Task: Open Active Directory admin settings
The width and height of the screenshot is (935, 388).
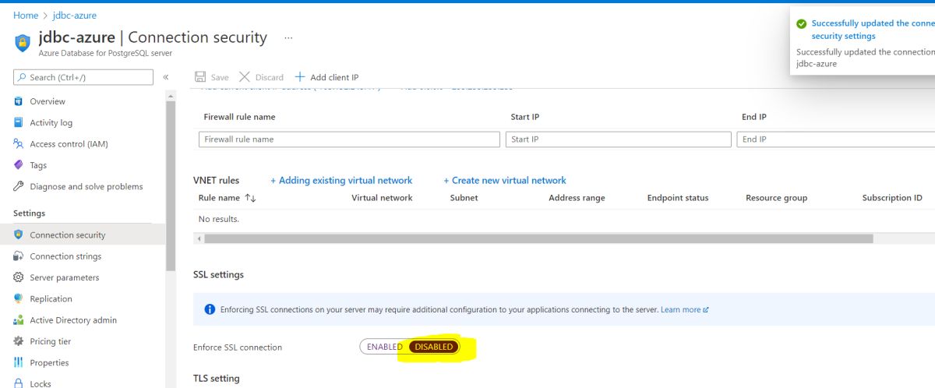Action: pos(73,320)
